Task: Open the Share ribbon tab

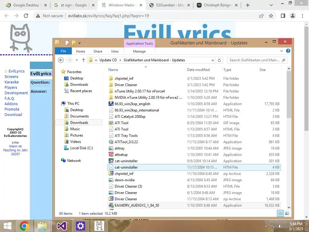Action: (98, 51)
